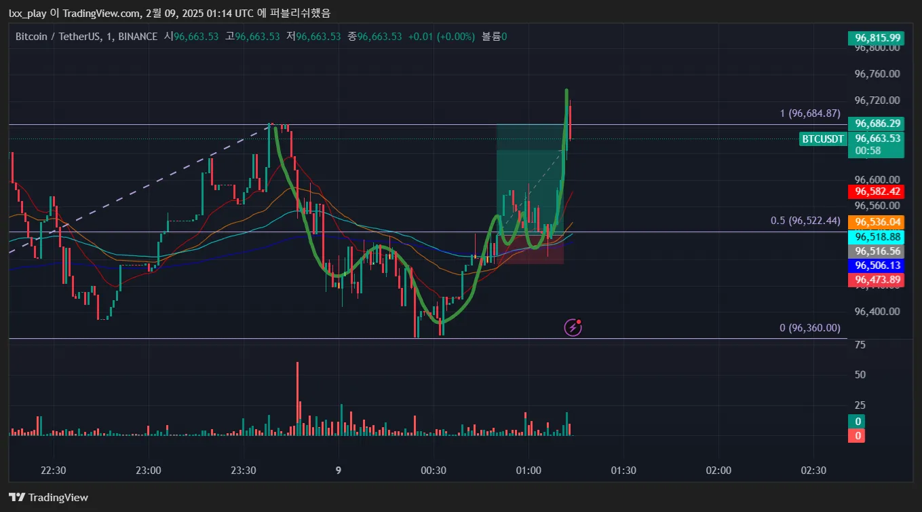Click the day 9 time axis label

338,470
